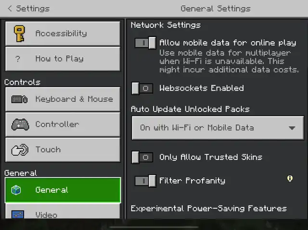Click the cube icon on General tab
Image resolution: width=308 pixels, height=230 pixels.
coord(16,190)
